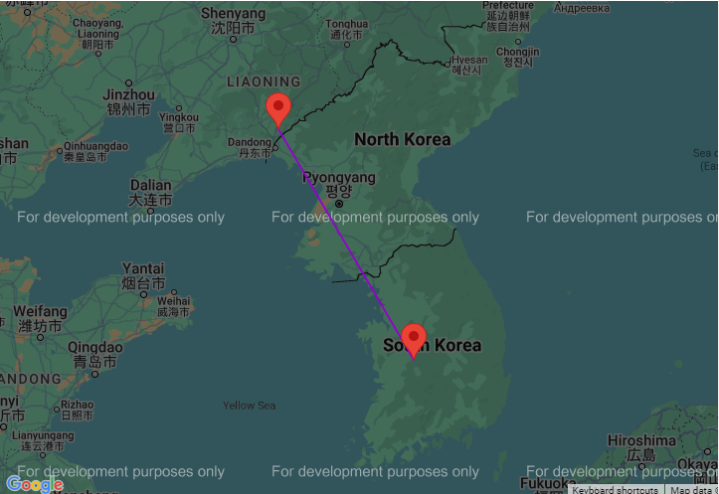This screenshot has height=494, width=719.
Task: Click the Tonghua city label
Action: pos(347,30)
